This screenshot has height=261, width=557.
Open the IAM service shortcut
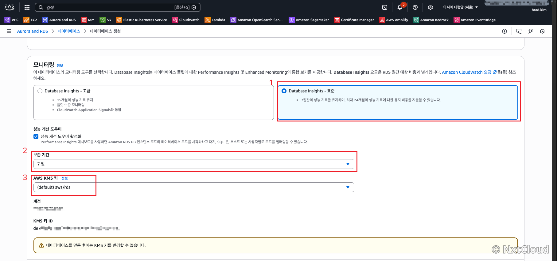[x=88, y=20]
